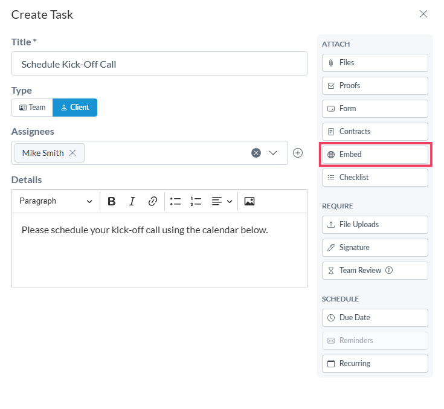The width and height of the screenshot is (444, 409).
Task: Expand the assignees dropdown chevron
Action: 273,153
